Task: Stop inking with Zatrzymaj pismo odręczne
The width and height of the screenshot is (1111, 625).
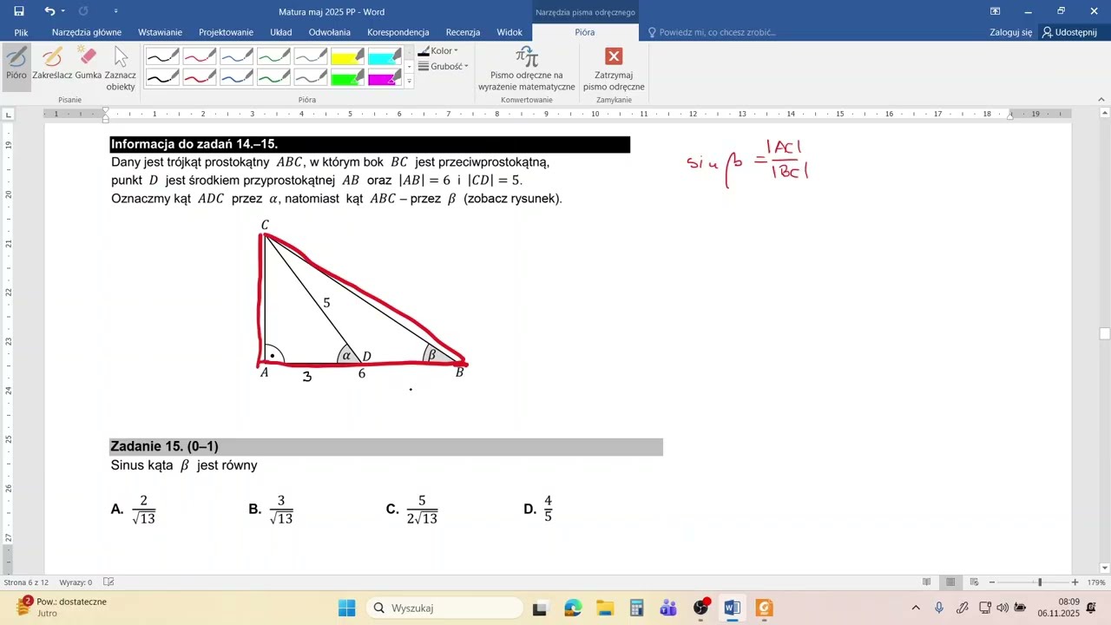Action: click(614, 69)
